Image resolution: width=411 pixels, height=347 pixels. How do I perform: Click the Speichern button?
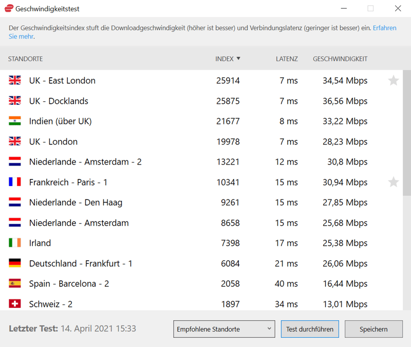[373, 329]
